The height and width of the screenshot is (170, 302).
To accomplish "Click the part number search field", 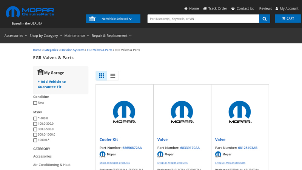I will 203,19.
